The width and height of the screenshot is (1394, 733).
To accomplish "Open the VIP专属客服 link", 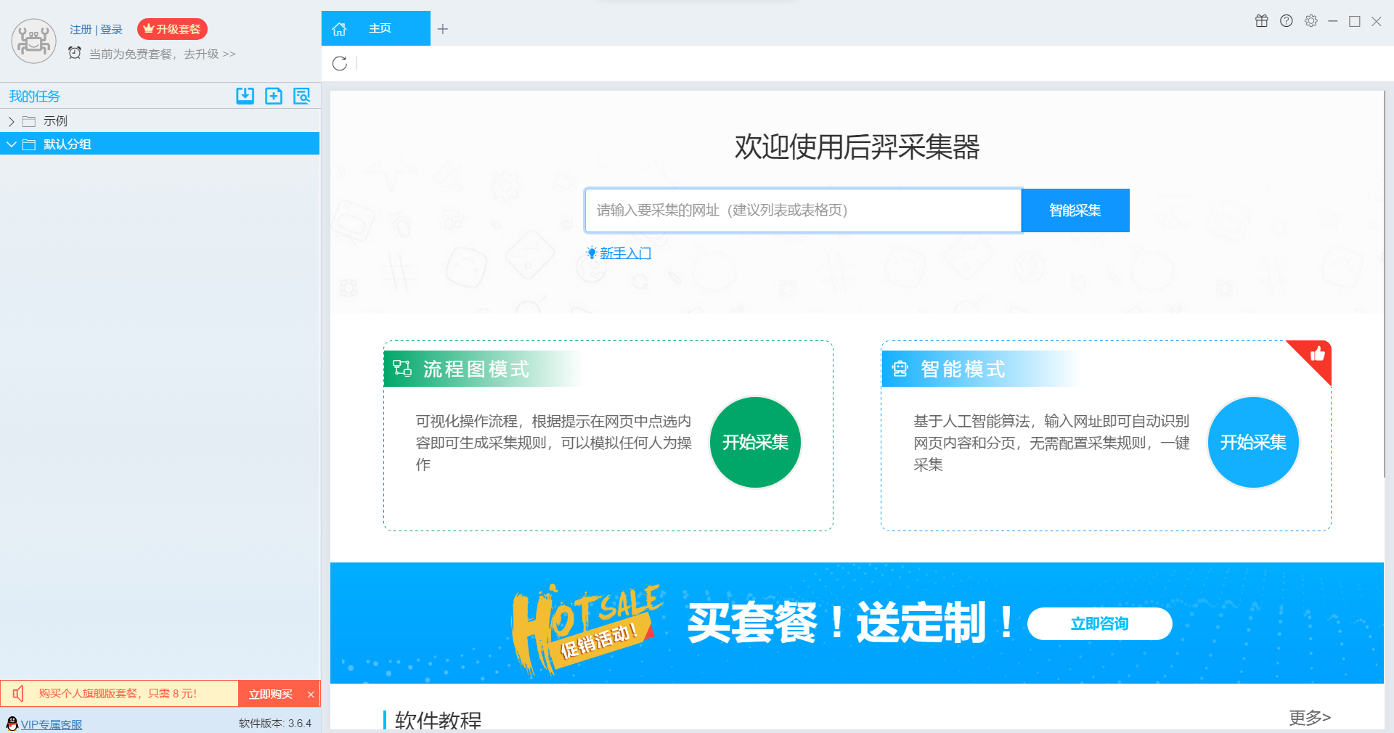I will 52,724.
